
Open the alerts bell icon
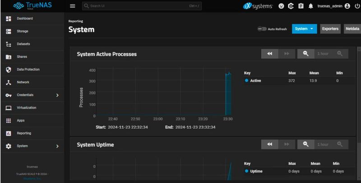pyautogui.click(x=310, y=6)
